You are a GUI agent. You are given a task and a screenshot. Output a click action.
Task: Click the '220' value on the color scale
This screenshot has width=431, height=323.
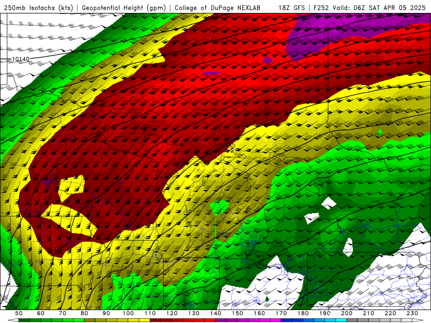(x=390, y=313)
